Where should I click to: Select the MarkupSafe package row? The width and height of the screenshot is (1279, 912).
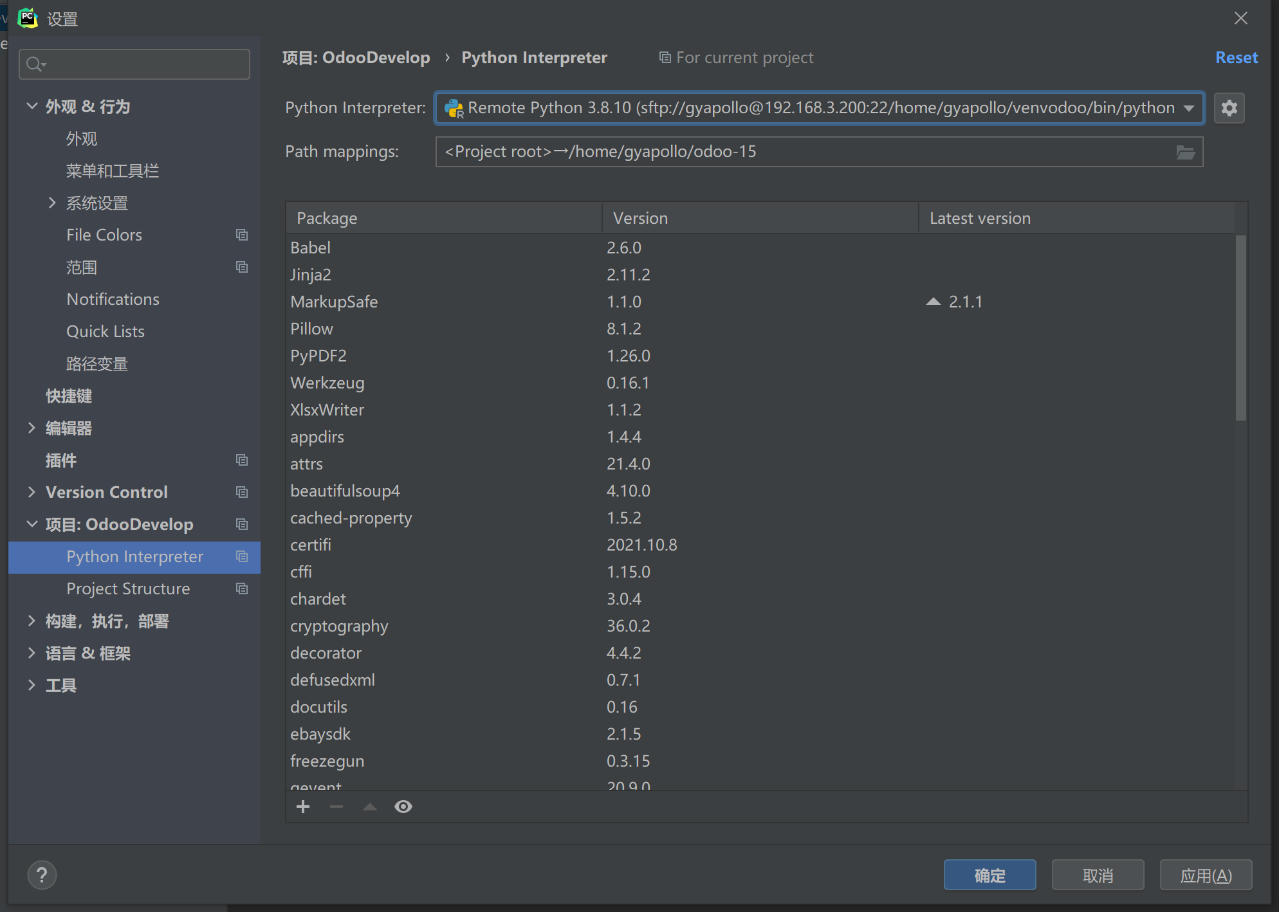click(760, 302)
